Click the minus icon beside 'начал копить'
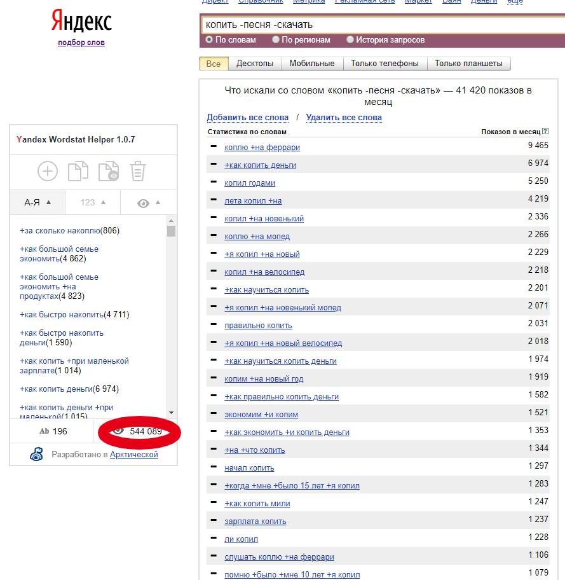 tap(214, 466)
